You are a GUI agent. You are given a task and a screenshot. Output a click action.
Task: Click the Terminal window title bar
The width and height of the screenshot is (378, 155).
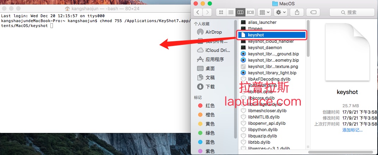96,9
